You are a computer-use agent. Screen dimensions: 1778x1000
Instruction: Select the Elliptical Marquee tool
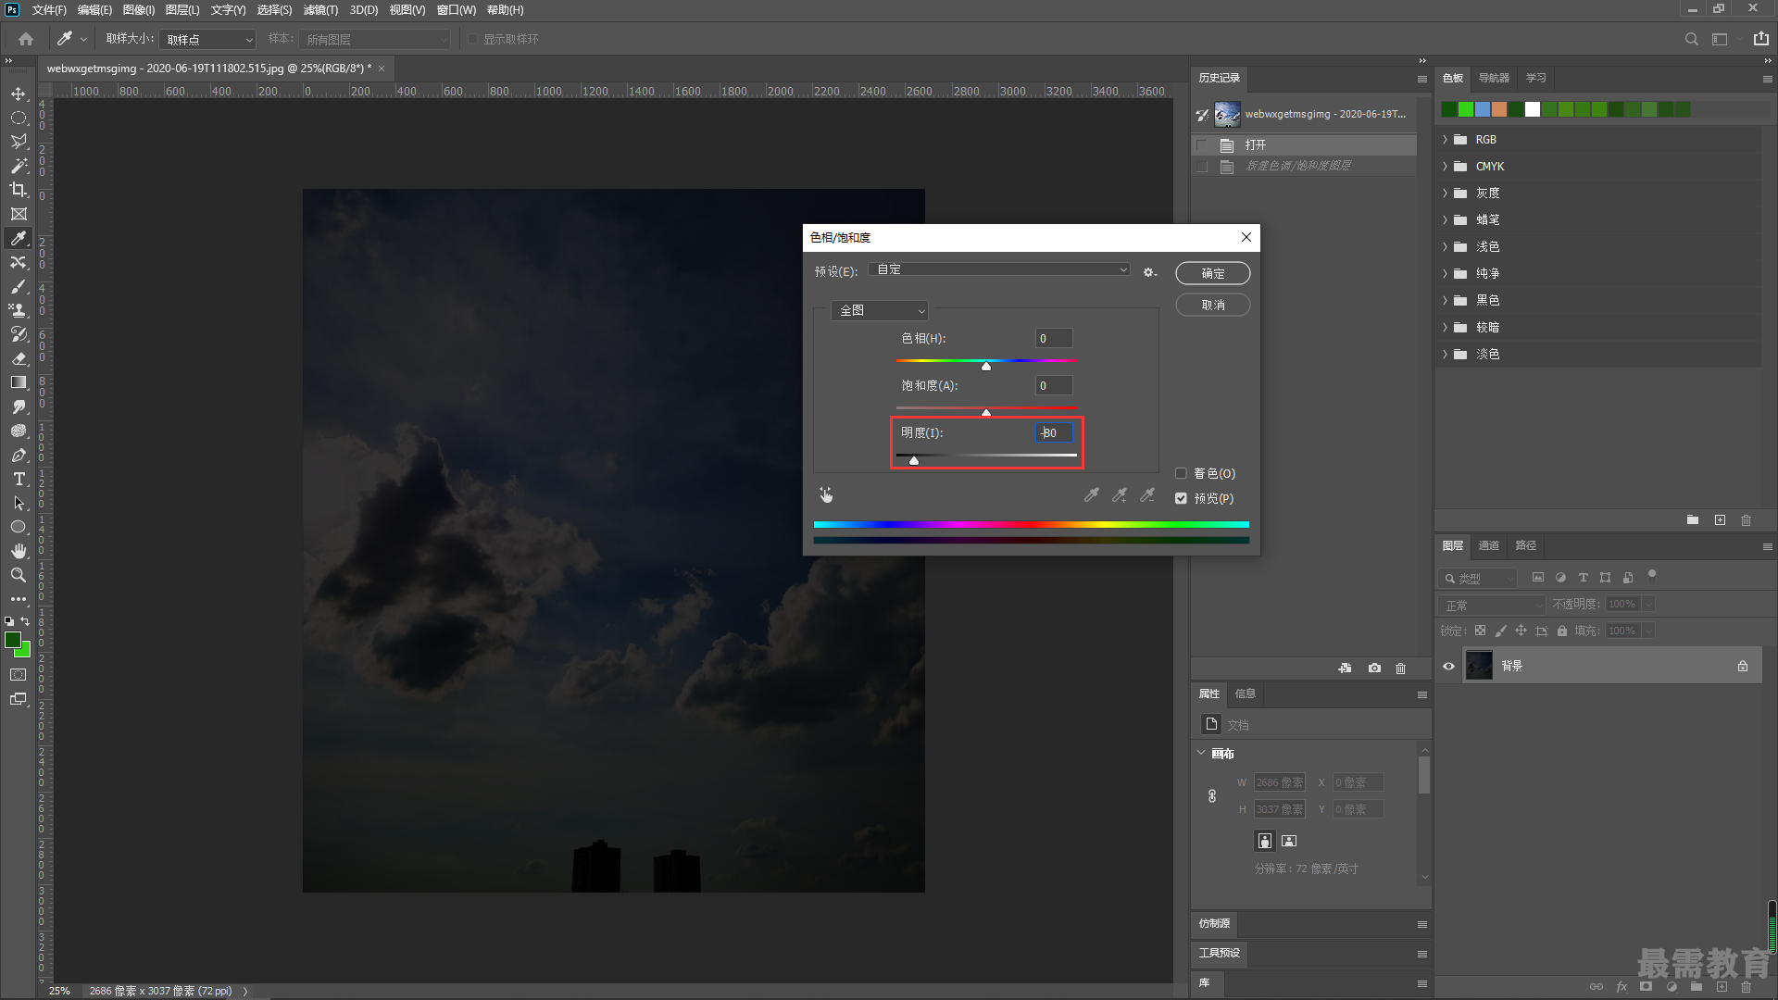[x=19, y=119]
